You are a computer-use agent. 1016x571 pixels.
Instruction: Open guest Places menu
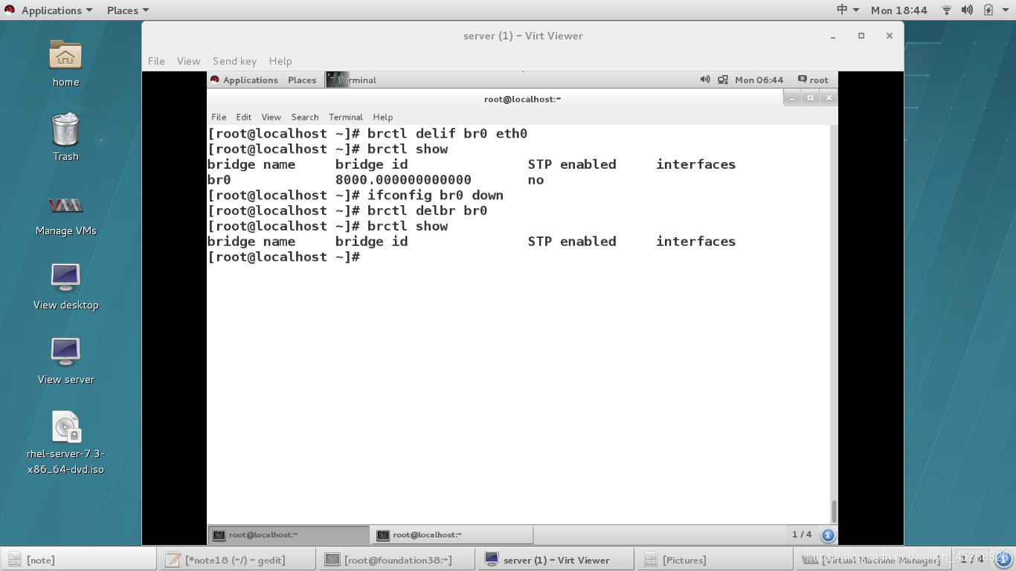point(302,80)
